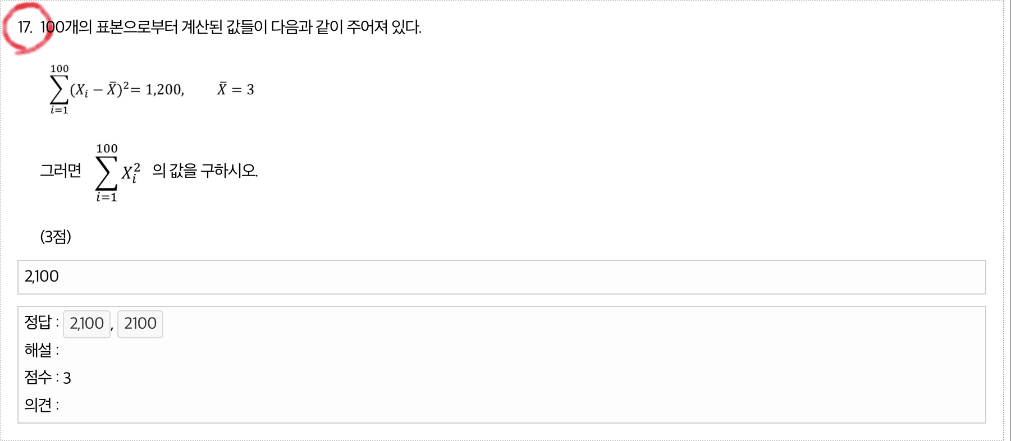Click the "해설 :" explanation label
The width and height of the screenshot is (1011, 441).
[x=42, y=350]
